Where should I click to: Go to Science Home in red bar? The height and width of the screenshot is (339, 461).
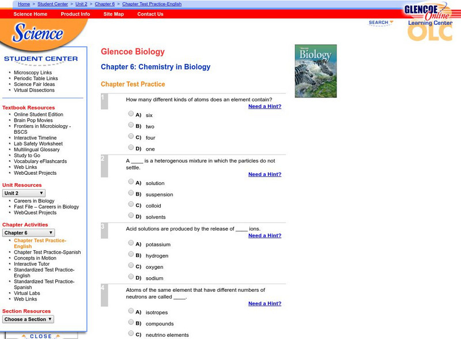coord(31,14)
